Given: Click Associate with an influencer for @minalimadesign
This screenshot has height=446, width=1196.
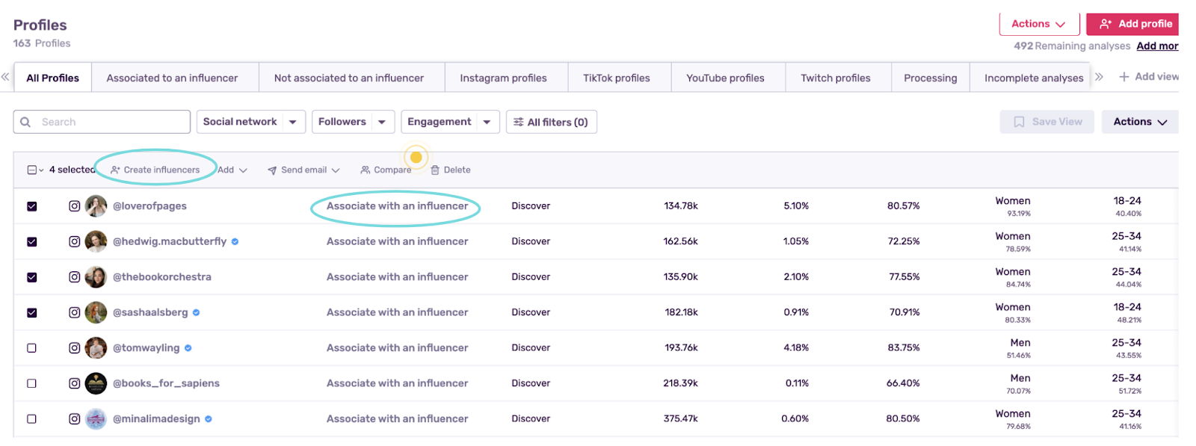Looking at the screenshot, I should click(397, 419).
